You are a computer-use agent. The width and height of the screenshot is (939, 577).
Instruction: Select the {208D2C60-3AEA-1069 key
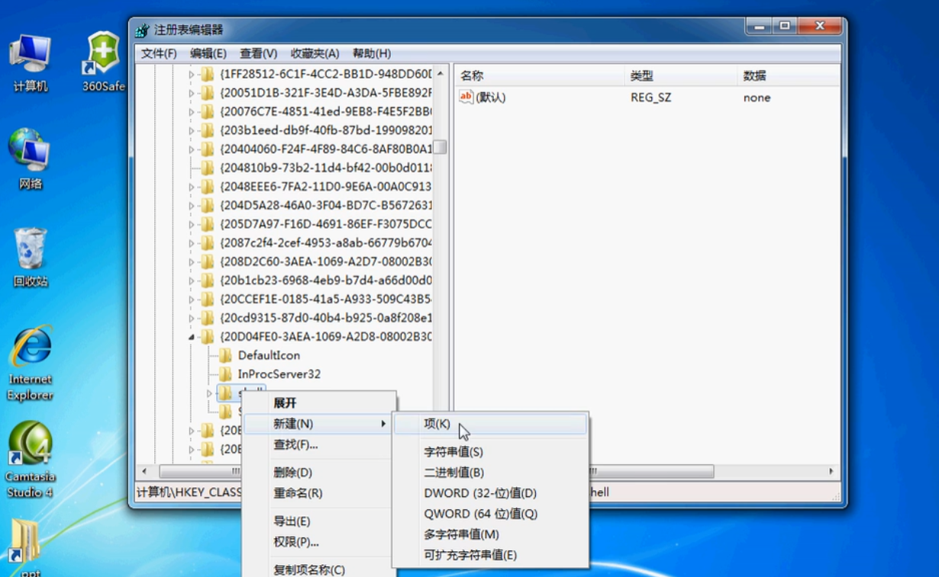pos(326,261)
